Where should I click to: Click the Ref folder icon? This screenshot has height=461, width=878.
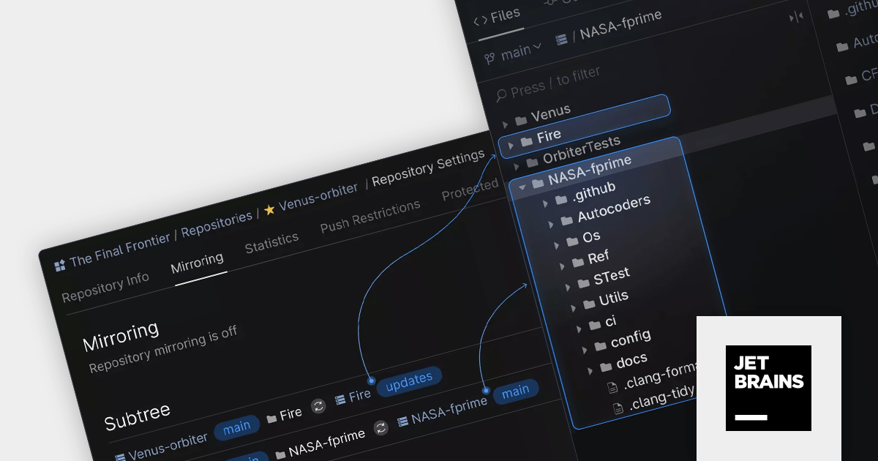tap(577, 262)
